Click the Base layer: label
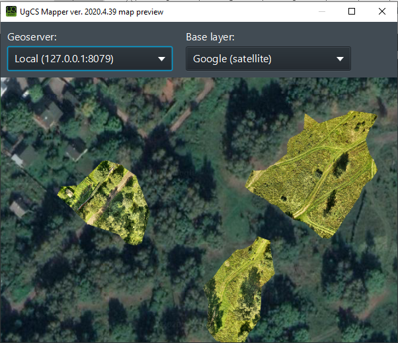 210,37
